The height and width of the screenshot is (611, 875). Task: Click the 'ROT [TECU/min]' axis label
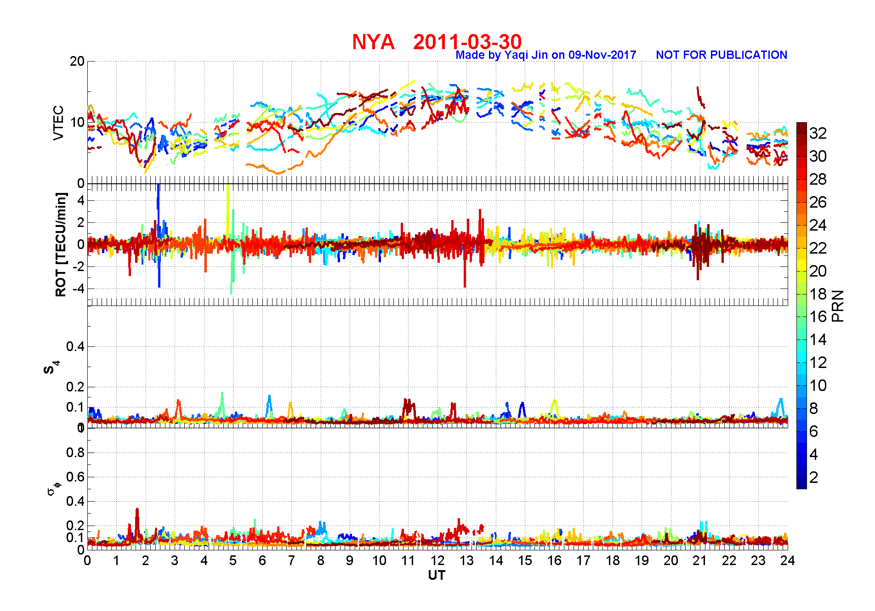click(61, 245)
